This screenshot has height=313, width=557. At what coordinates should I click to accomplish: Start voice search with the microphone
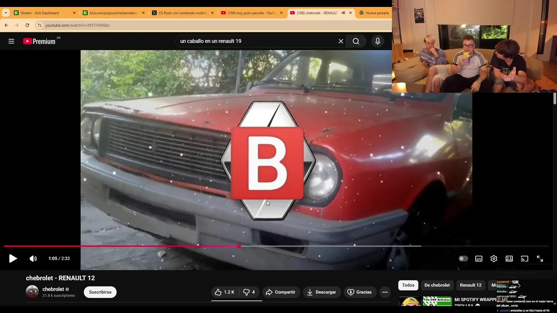pyautogui.click(x=378, y=41)
